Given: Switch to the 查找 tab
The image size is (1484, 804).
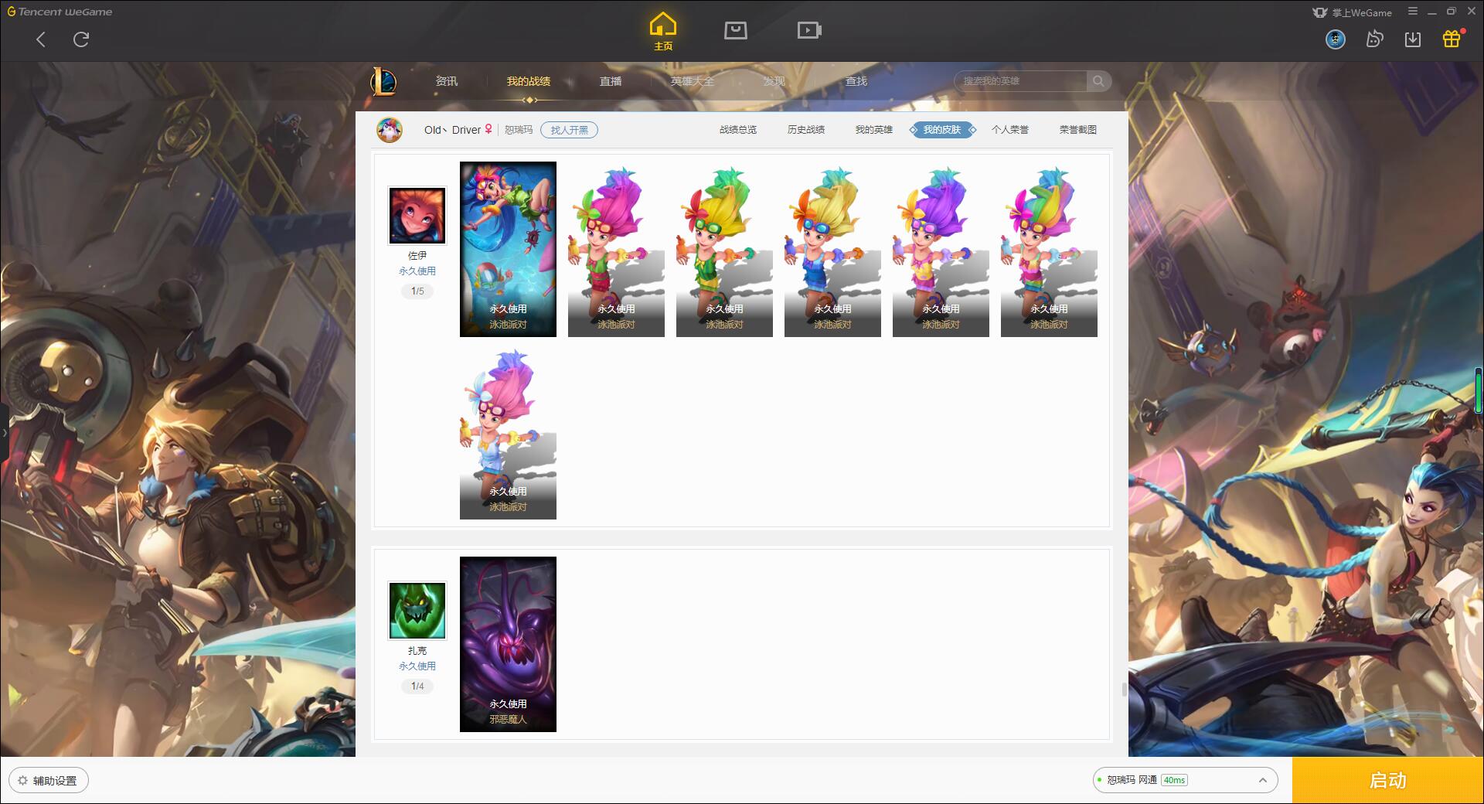Looking at the screenshot, I should pos(856,81).
